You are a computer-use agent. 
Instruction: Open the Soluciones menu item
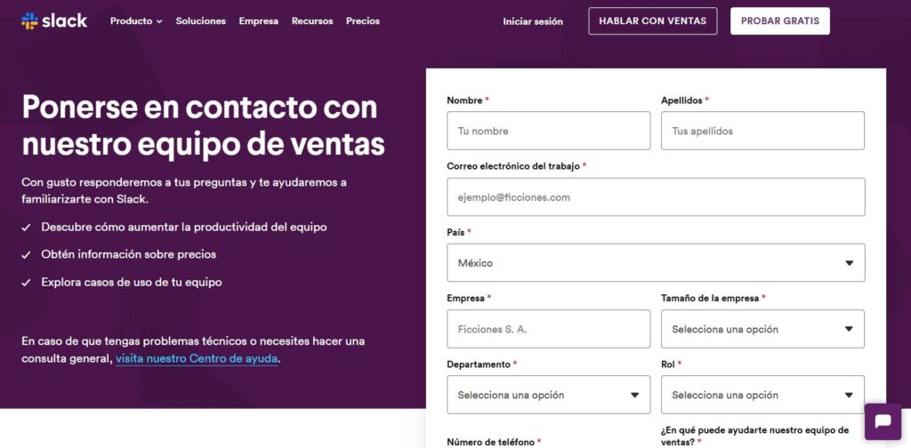200,21
